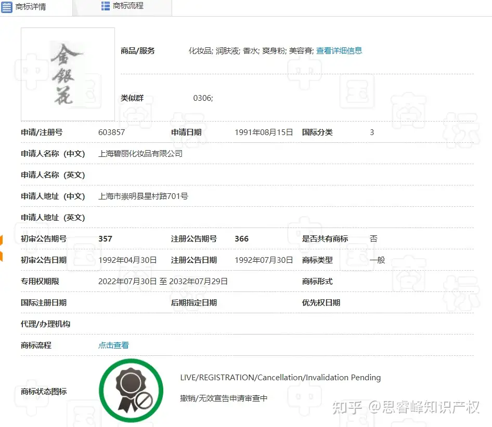Click the 商标状态图标 label
The image size is (492, 427).
[44, 392]
